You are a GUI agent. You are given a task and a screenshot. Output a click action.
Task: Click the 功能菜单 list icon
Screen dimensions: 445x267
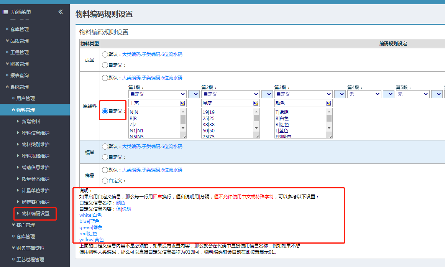point(5,12)
